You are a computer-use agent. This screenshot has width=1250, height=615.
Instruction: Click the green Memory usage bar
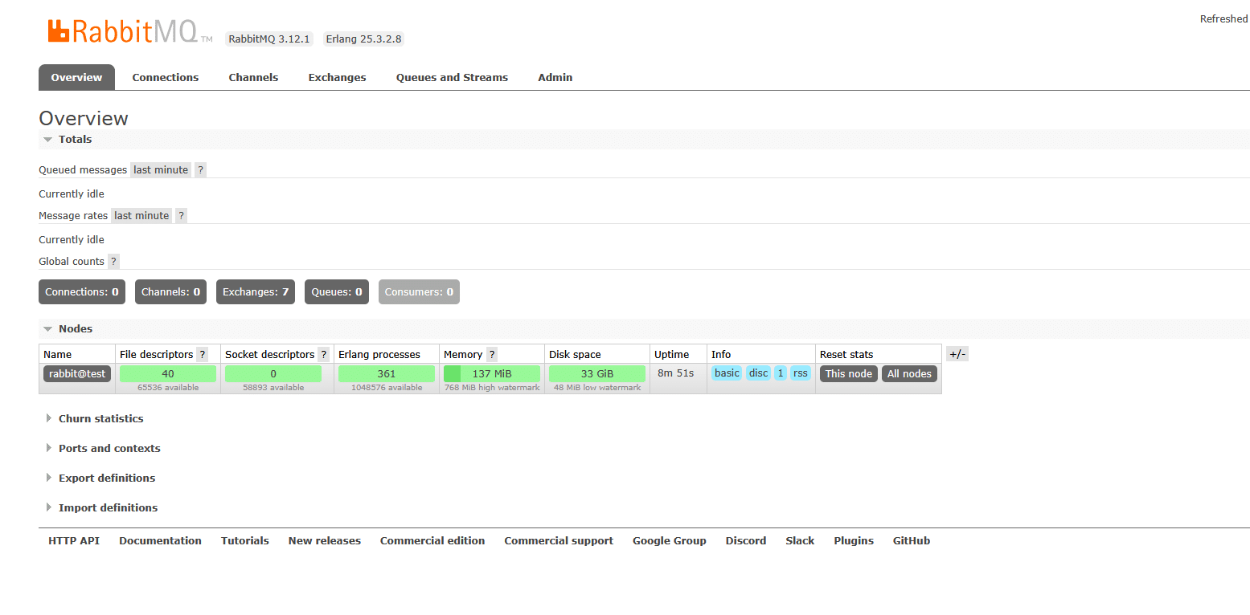pos(491,373)
